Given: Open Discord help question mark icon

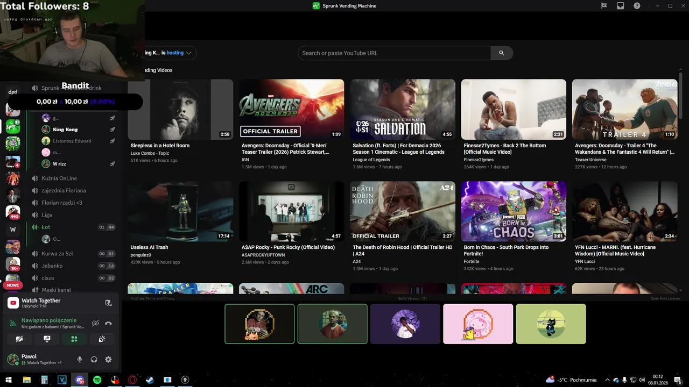Looking at the screenshot, I should click(x=637, y=6).
